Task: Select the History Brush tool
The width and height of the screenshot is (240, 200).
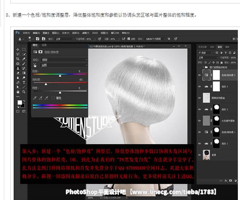Action: coord(24,68)
